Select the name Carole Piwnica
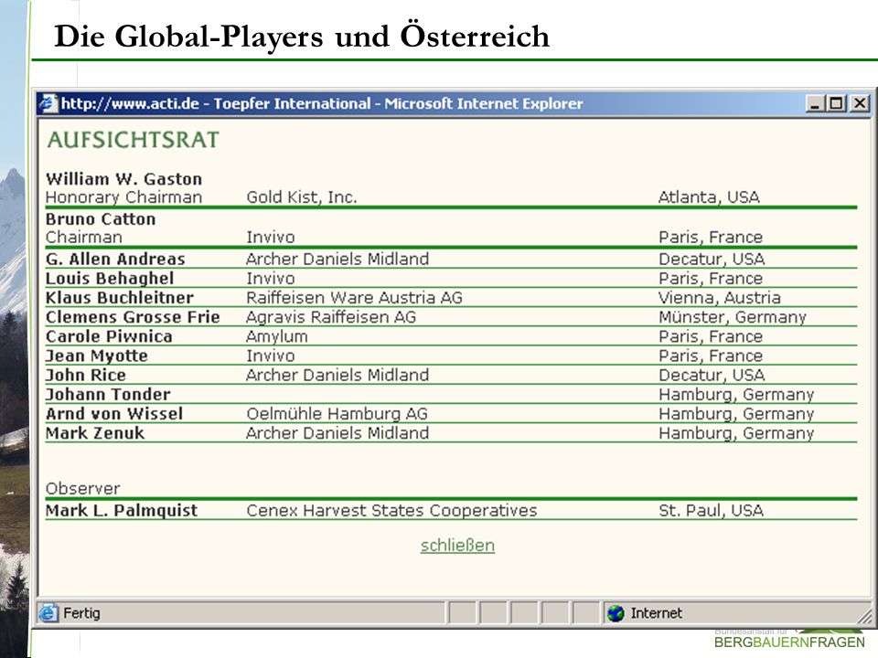 click(x=109, y=336)
